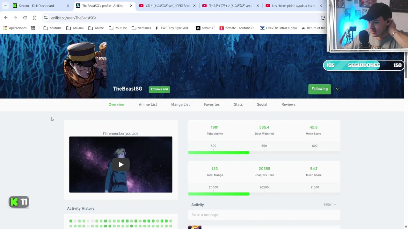Open the Favorites tab
Screen dimensions: 408x229
pyautogui.click(x=212, y=104)
